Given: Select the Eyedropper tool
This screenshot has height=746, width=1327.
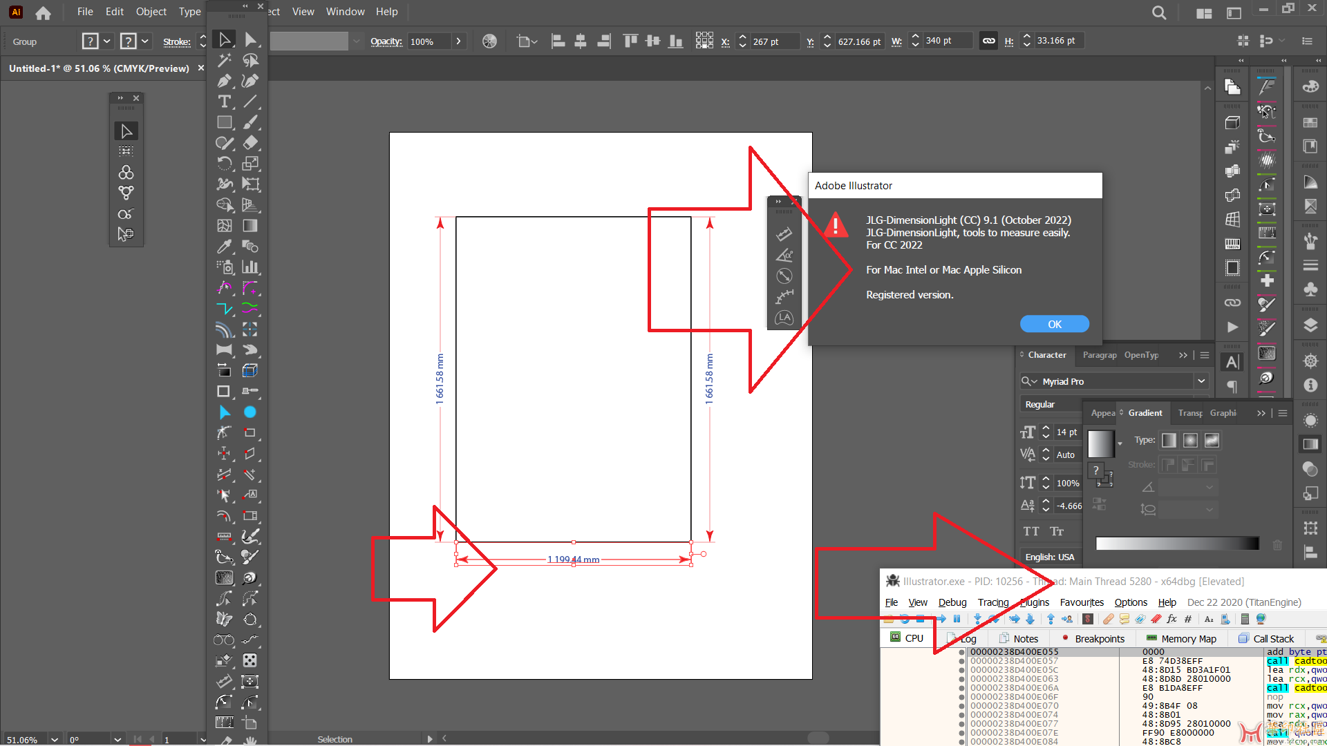Looking at the screenshot, I should [x=224, y=247].
